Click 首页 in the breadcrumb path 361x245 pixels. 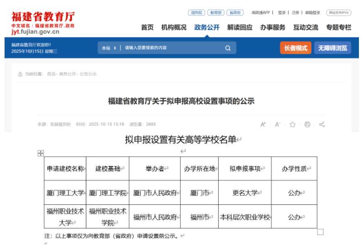[x=51, y=74]
